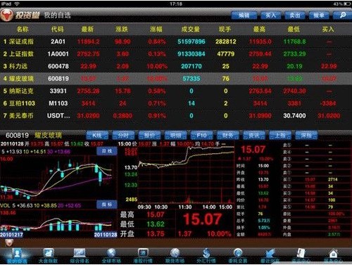Screen dimensions: 352x265
Task: Open 服务中心 house icon
Action: click(333, 256)
